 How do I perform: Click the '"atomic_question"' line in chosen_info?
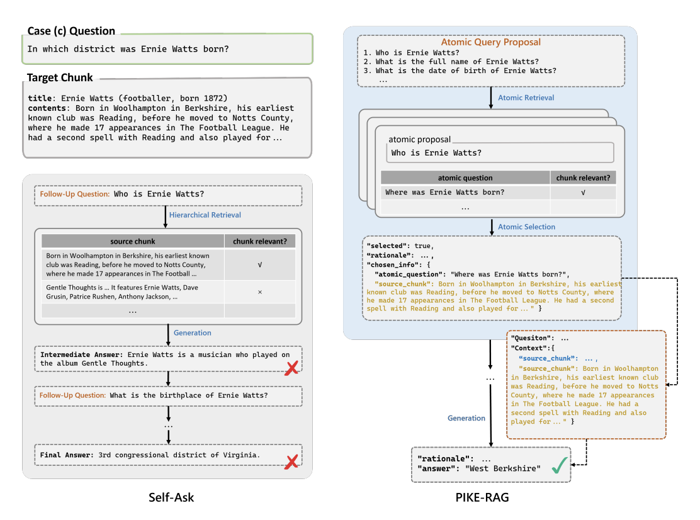point(472,274)
